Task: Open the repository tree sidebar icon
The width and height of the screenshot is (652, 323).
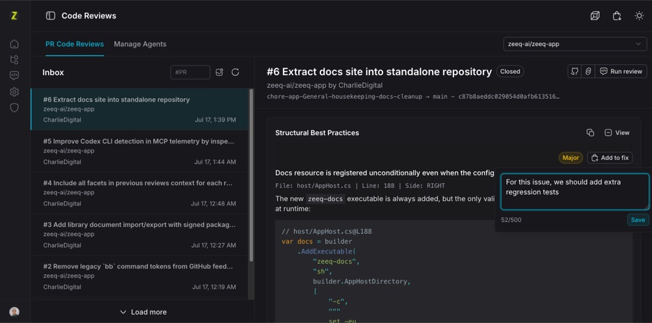Action: [15, 59]
